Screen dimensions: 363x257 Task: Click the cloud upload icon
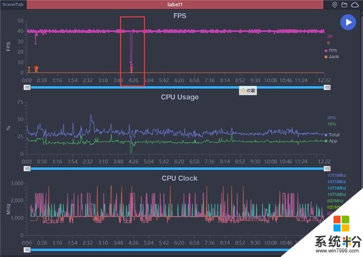(x=354, y=5)
